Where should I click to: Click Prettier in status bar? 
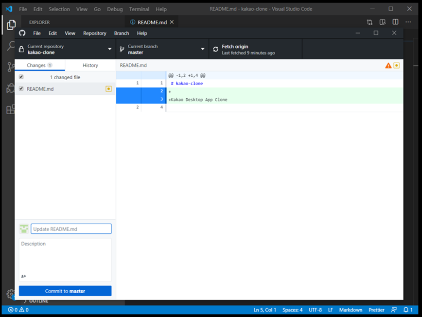(x=376, y=310)
